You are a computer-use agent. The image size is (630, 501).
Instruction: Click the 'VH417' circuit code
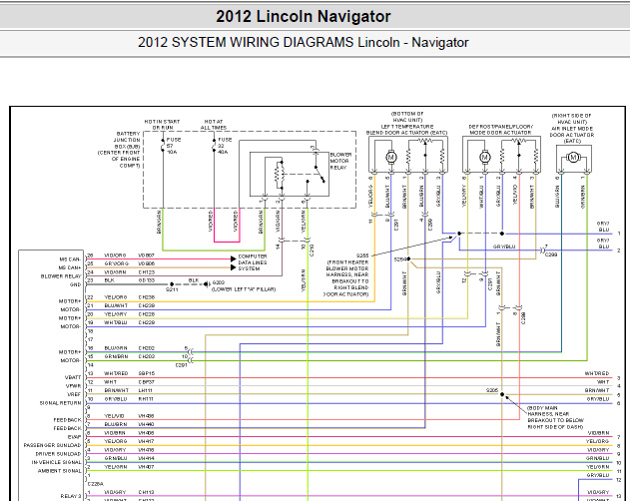146,441
